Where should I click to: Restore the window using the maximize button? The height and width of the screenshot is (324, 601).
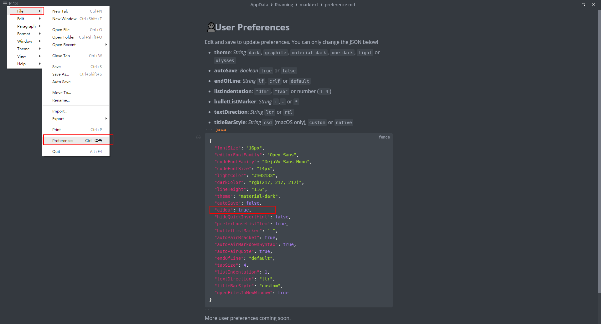coord(583,5)
